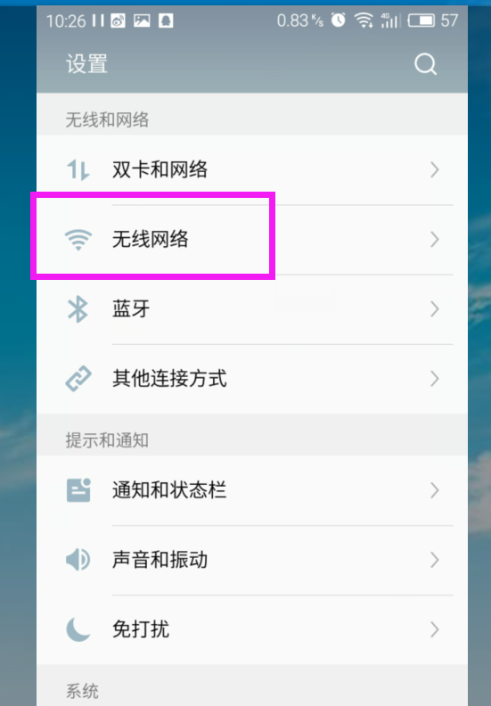491x706 pixels.
Task: Expand 双卡和网络 via its chevron
Action: (x=434, y=169)
